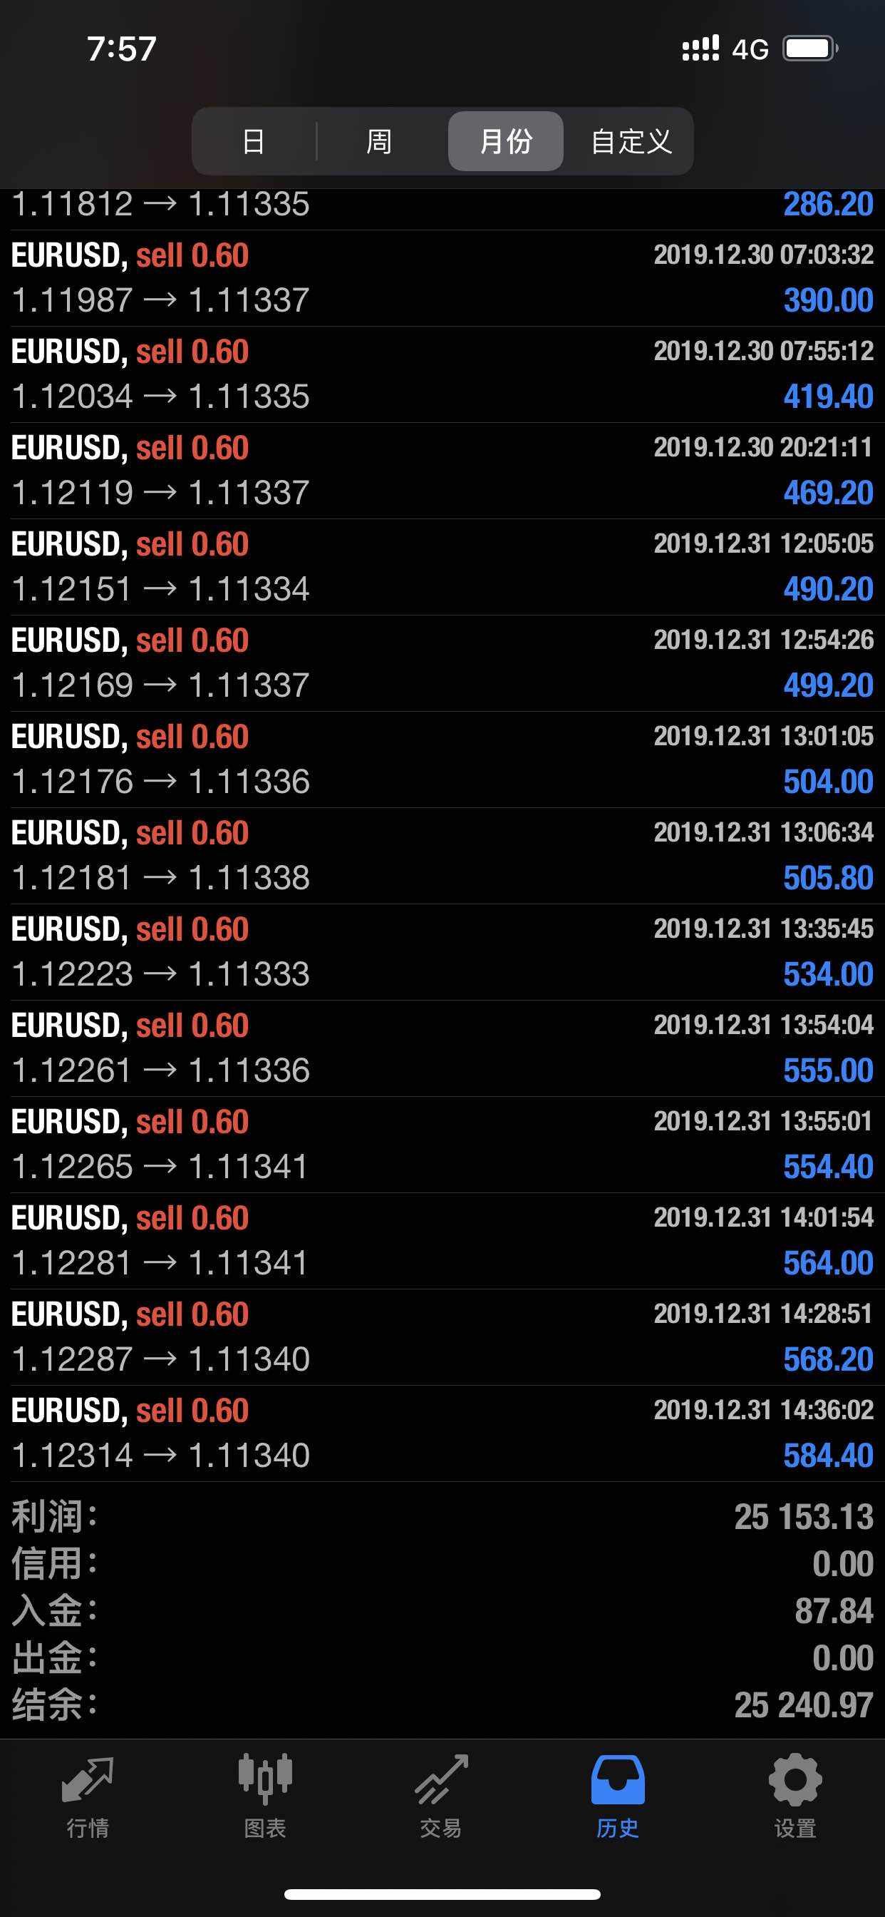Open the 交易 trade icon
The image size is (885, 1917).
click(x=441, y=1780)
